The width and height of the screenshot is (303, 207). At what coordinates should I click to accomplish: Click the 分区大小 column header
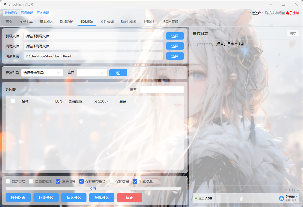point(101,101)
